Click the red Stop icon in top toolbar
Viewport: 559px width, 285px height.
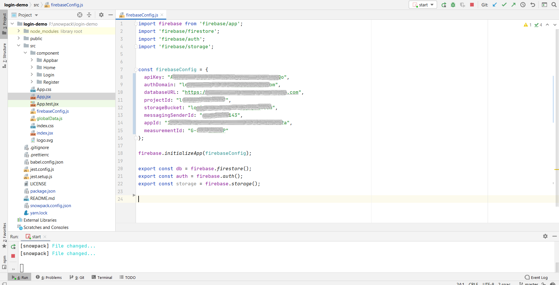(472, 5)
